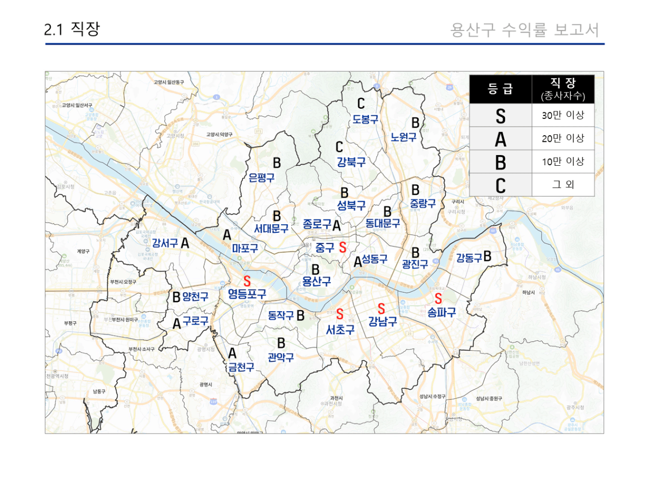Image resolution: width=649 pixels, height=487 pixels.
Task: Select the red S marker above 강남구
Action: 381,309
